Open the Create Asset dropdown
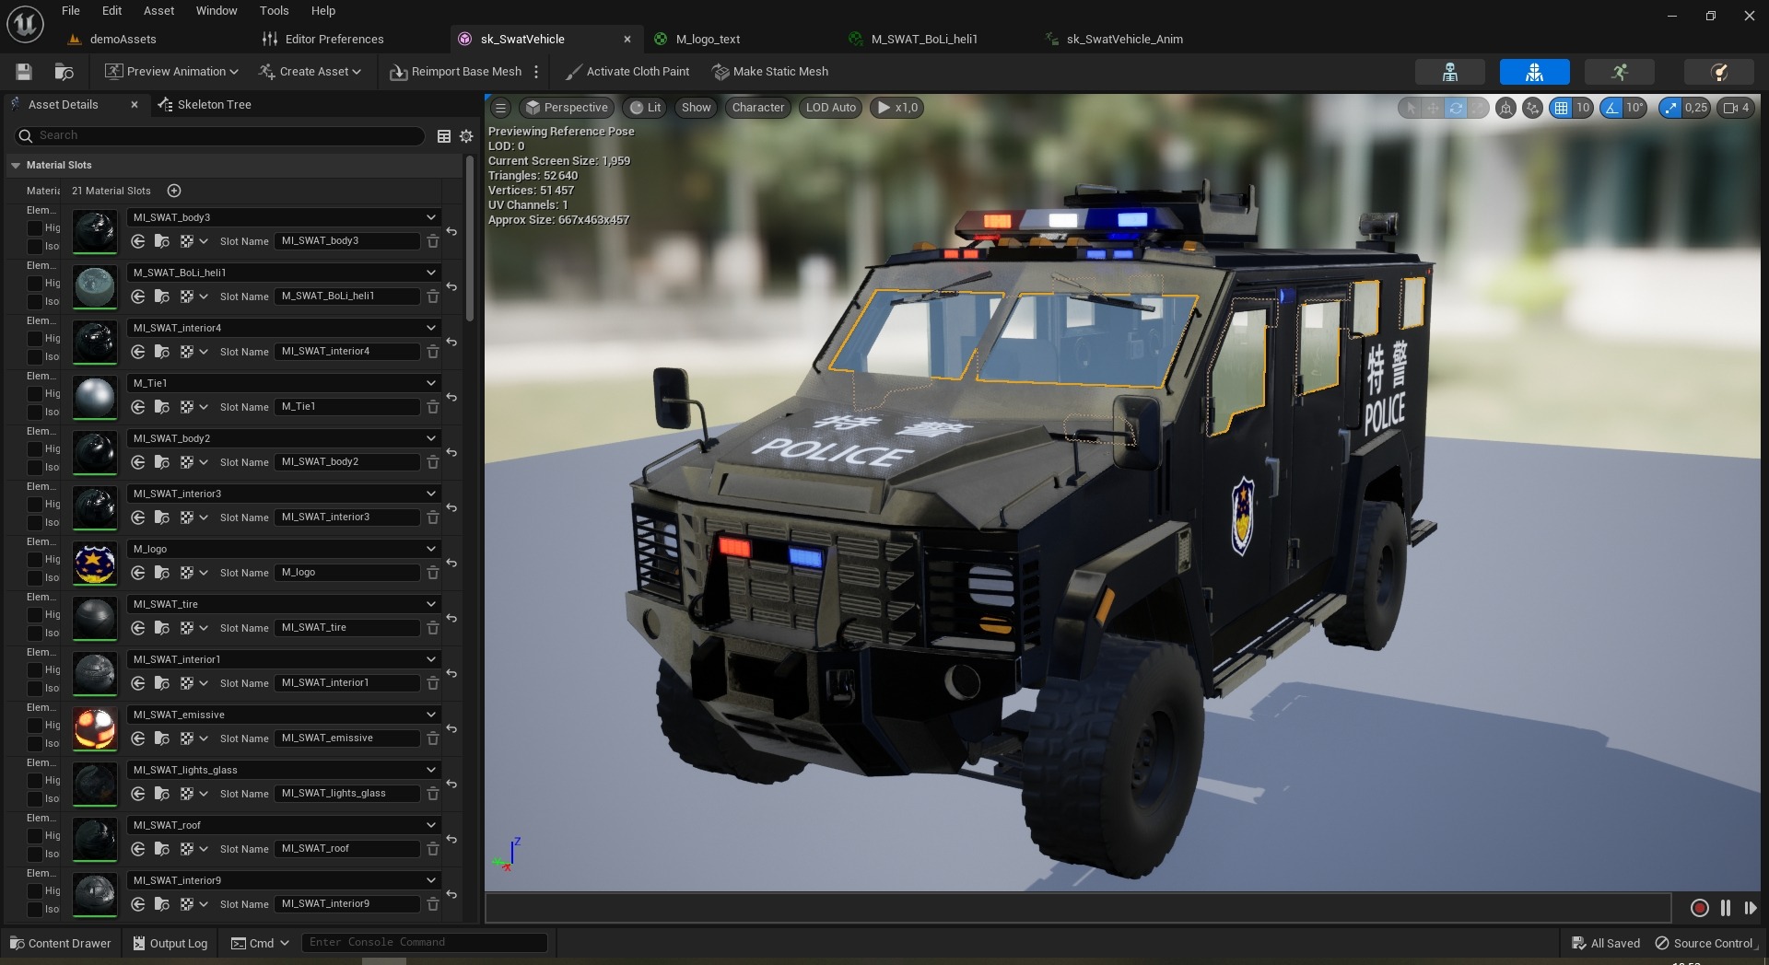The height and width of the screenshot is (965, 1769). 310,72
